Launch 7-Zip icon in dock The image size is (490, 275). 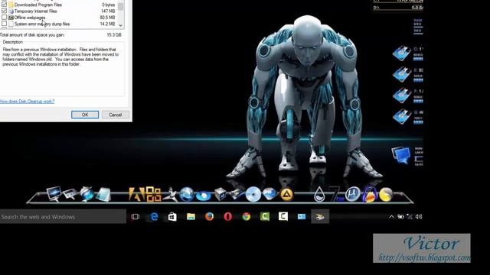tap(336, 194)
